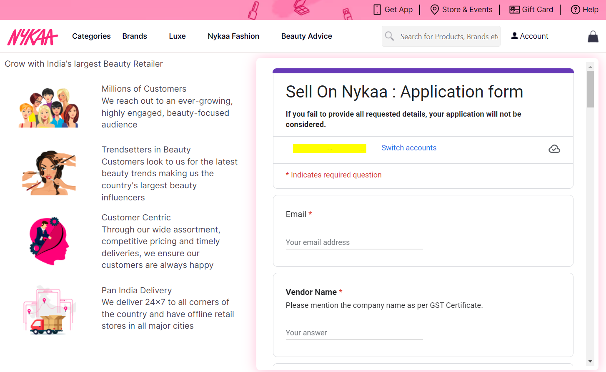Open the Luxe section

coord(177,36)
